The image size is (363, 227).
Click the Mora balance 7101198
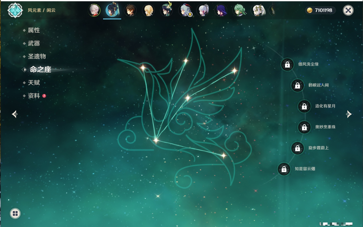(324, 10)
